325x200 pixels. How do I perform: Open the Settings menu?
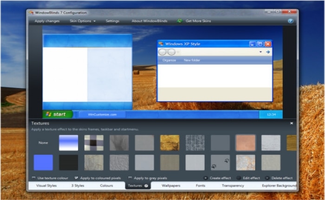[112, 21]
